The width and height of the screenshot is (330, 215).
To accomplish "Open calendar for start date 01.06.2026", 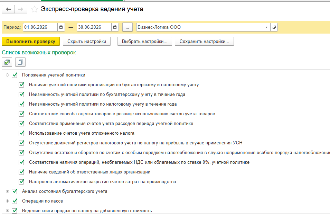I will click(x=61, y=27).
